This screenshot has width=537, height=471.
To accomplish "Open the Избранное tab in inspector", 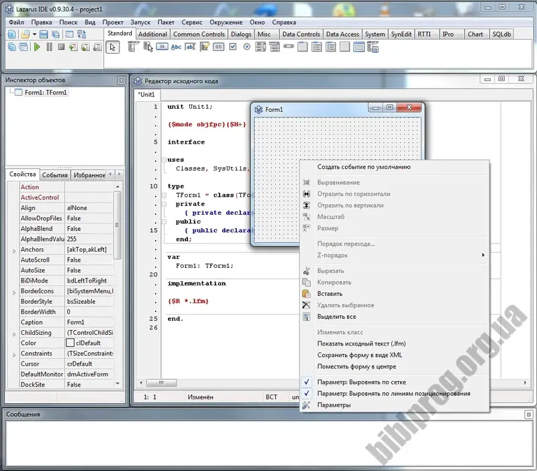I will (89, 175).
